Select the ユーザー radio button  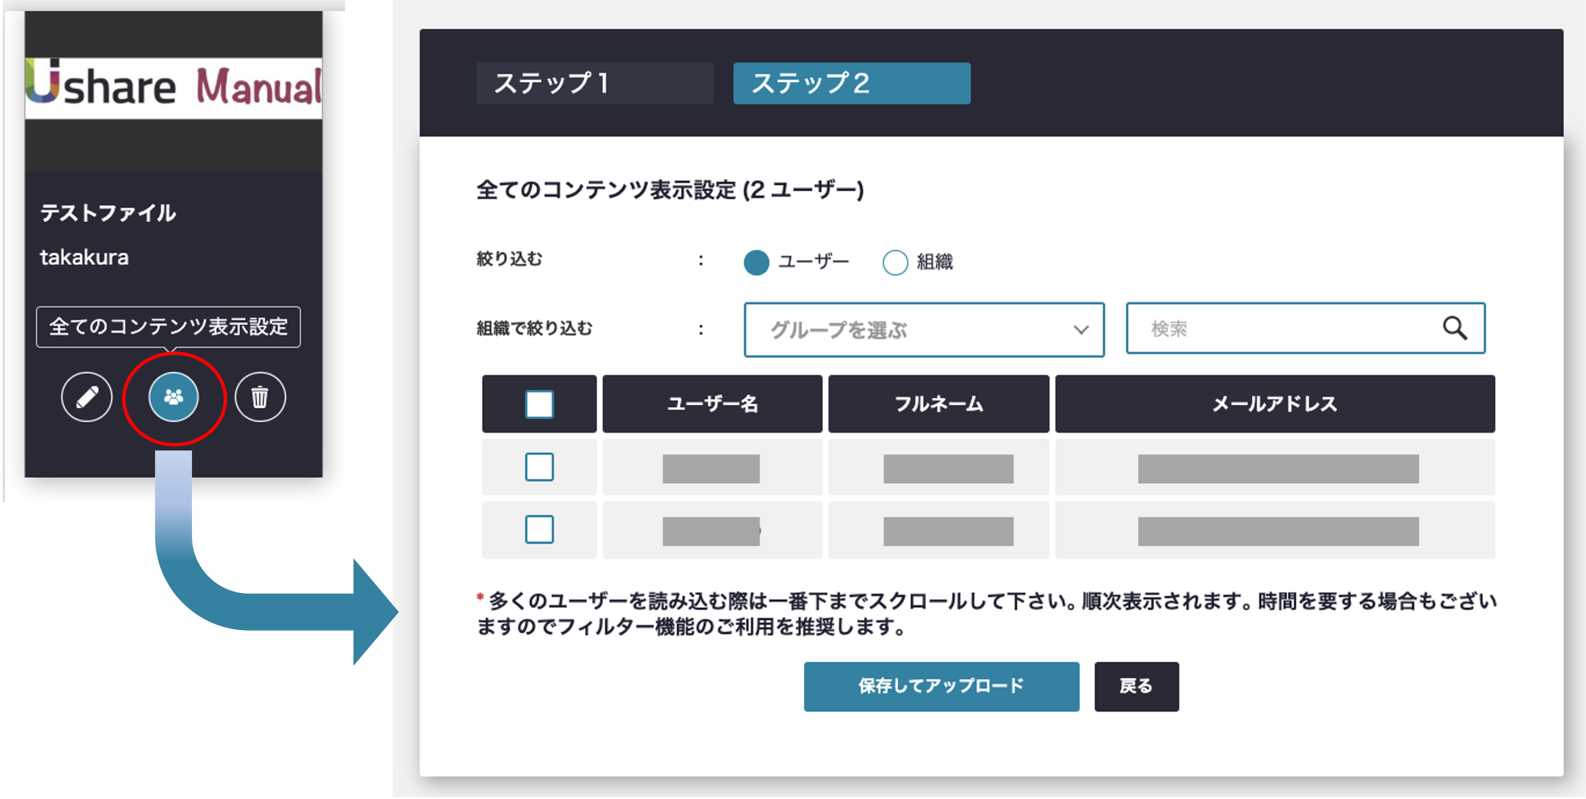point(756,262)
